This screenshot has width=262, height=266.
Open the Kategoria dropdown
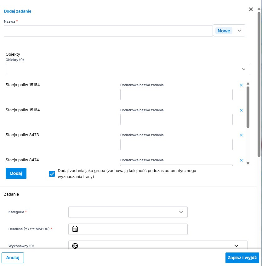[x=128, y=212]
